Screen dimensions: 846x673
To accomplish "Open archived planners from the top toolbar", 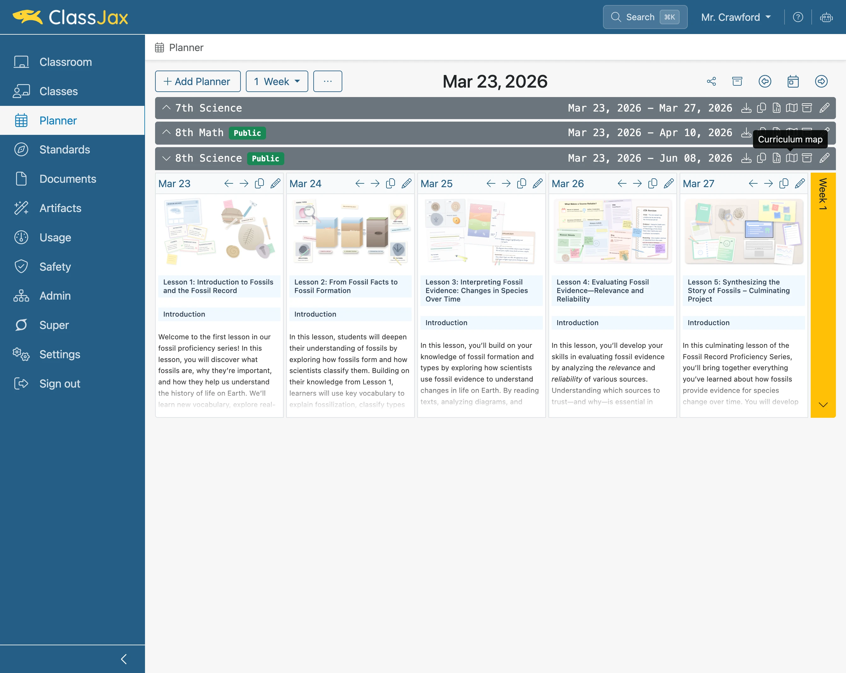I will pyautogui.click(x=737, y=81).
